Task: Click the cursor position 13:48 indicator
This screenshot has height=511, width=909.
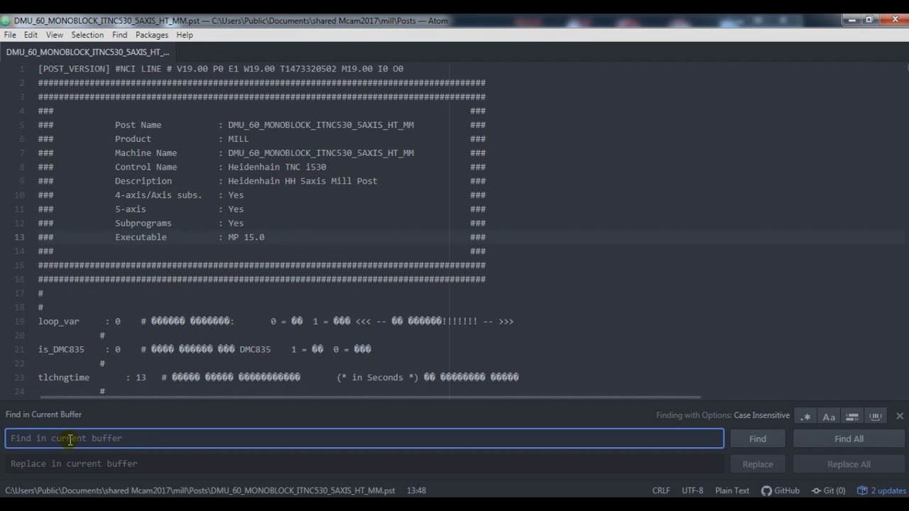Action: (x=416, y=490)
